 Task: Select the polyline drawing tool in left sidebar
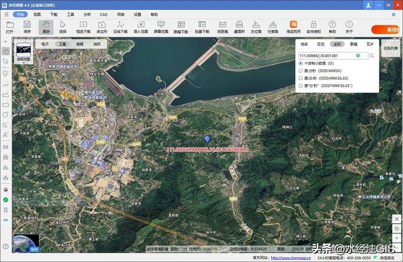[6, 84]
